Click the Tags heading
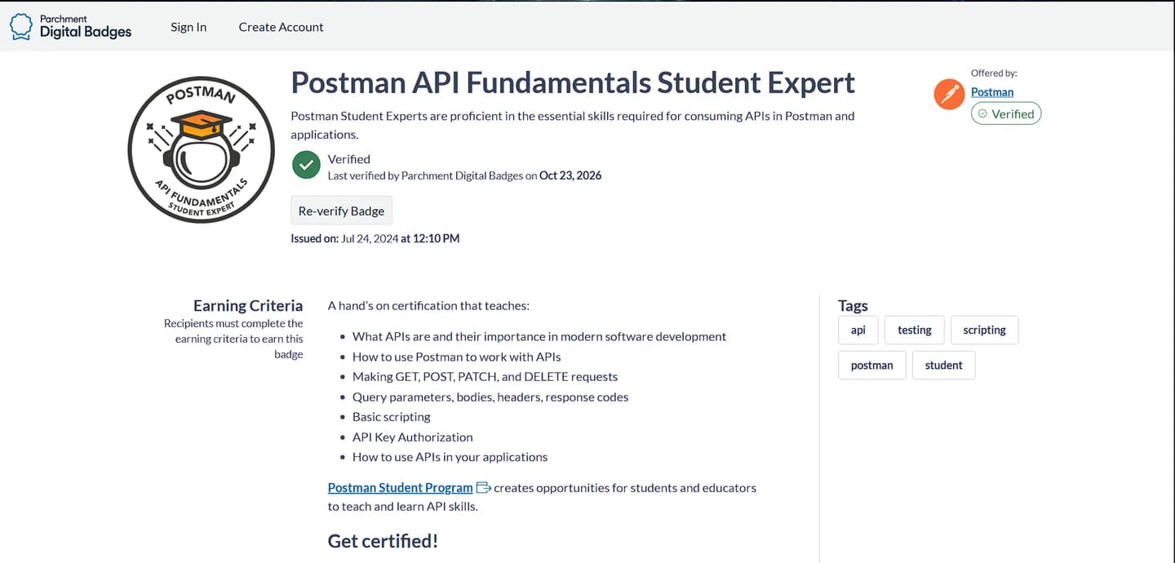Viewport: 1175px width, 563px height. (853, 306)
